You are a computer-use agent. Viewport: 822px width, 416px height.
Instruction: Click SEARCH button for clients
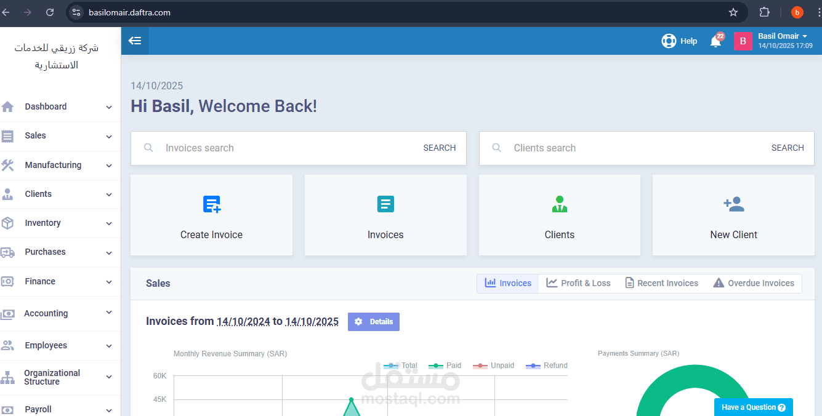pos(788,148)
